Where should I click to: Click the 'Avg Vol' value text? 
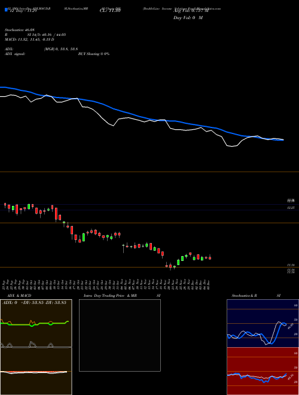191,11
